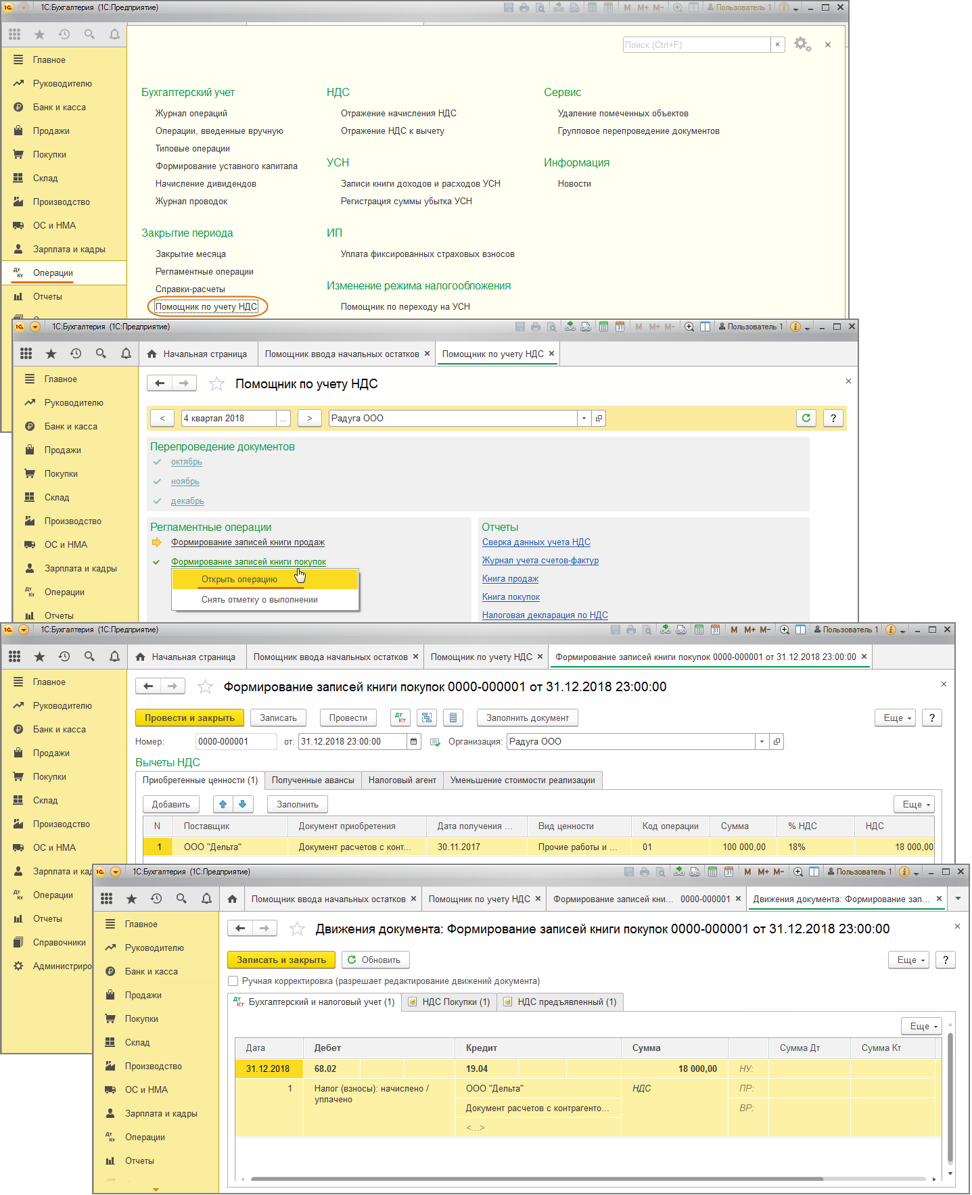Enable the Ручная корректировка checkbox
This screenshot has width=972, height=1195.
[x=233, y=981]
